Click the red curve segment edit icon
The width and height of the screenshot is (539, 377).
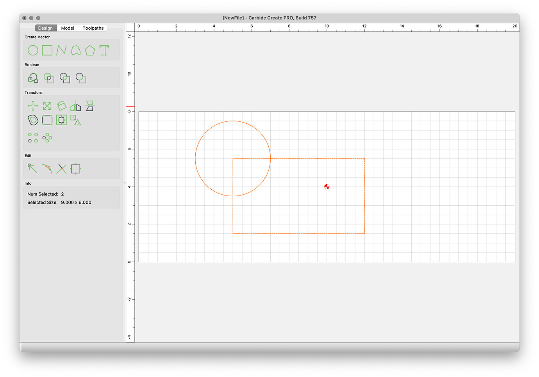tap(47, 169)
